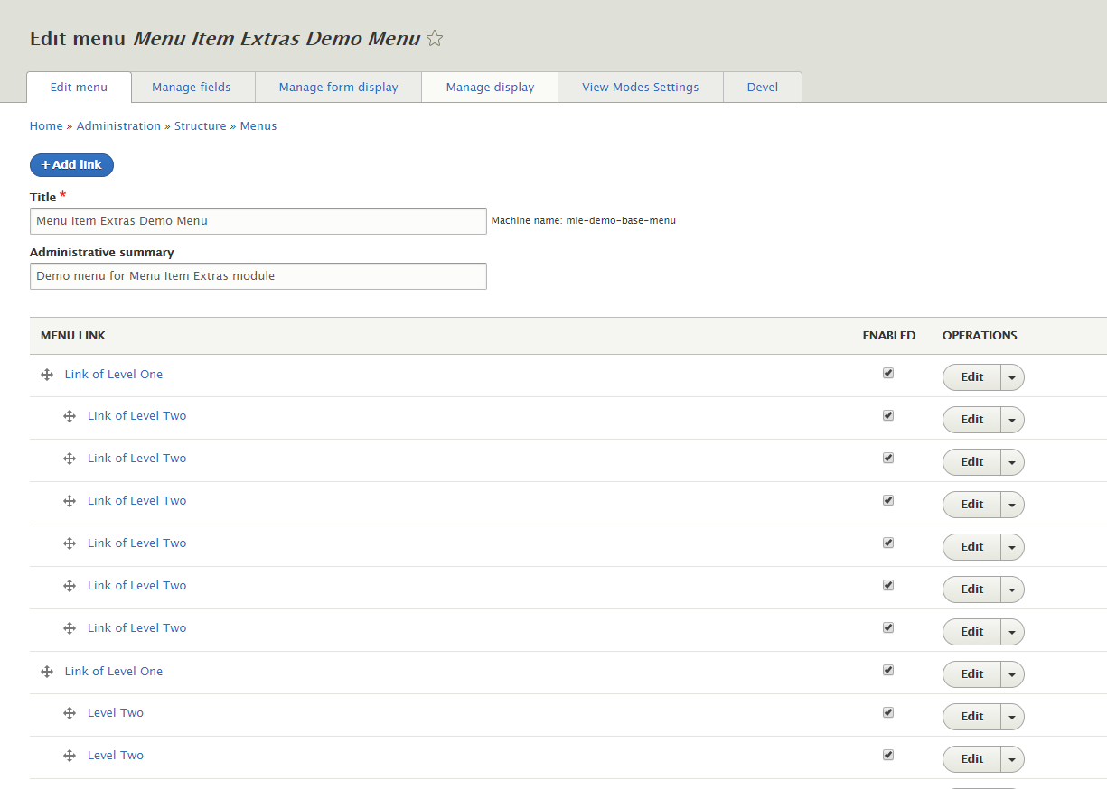Switch to the Devel tab

763,88
